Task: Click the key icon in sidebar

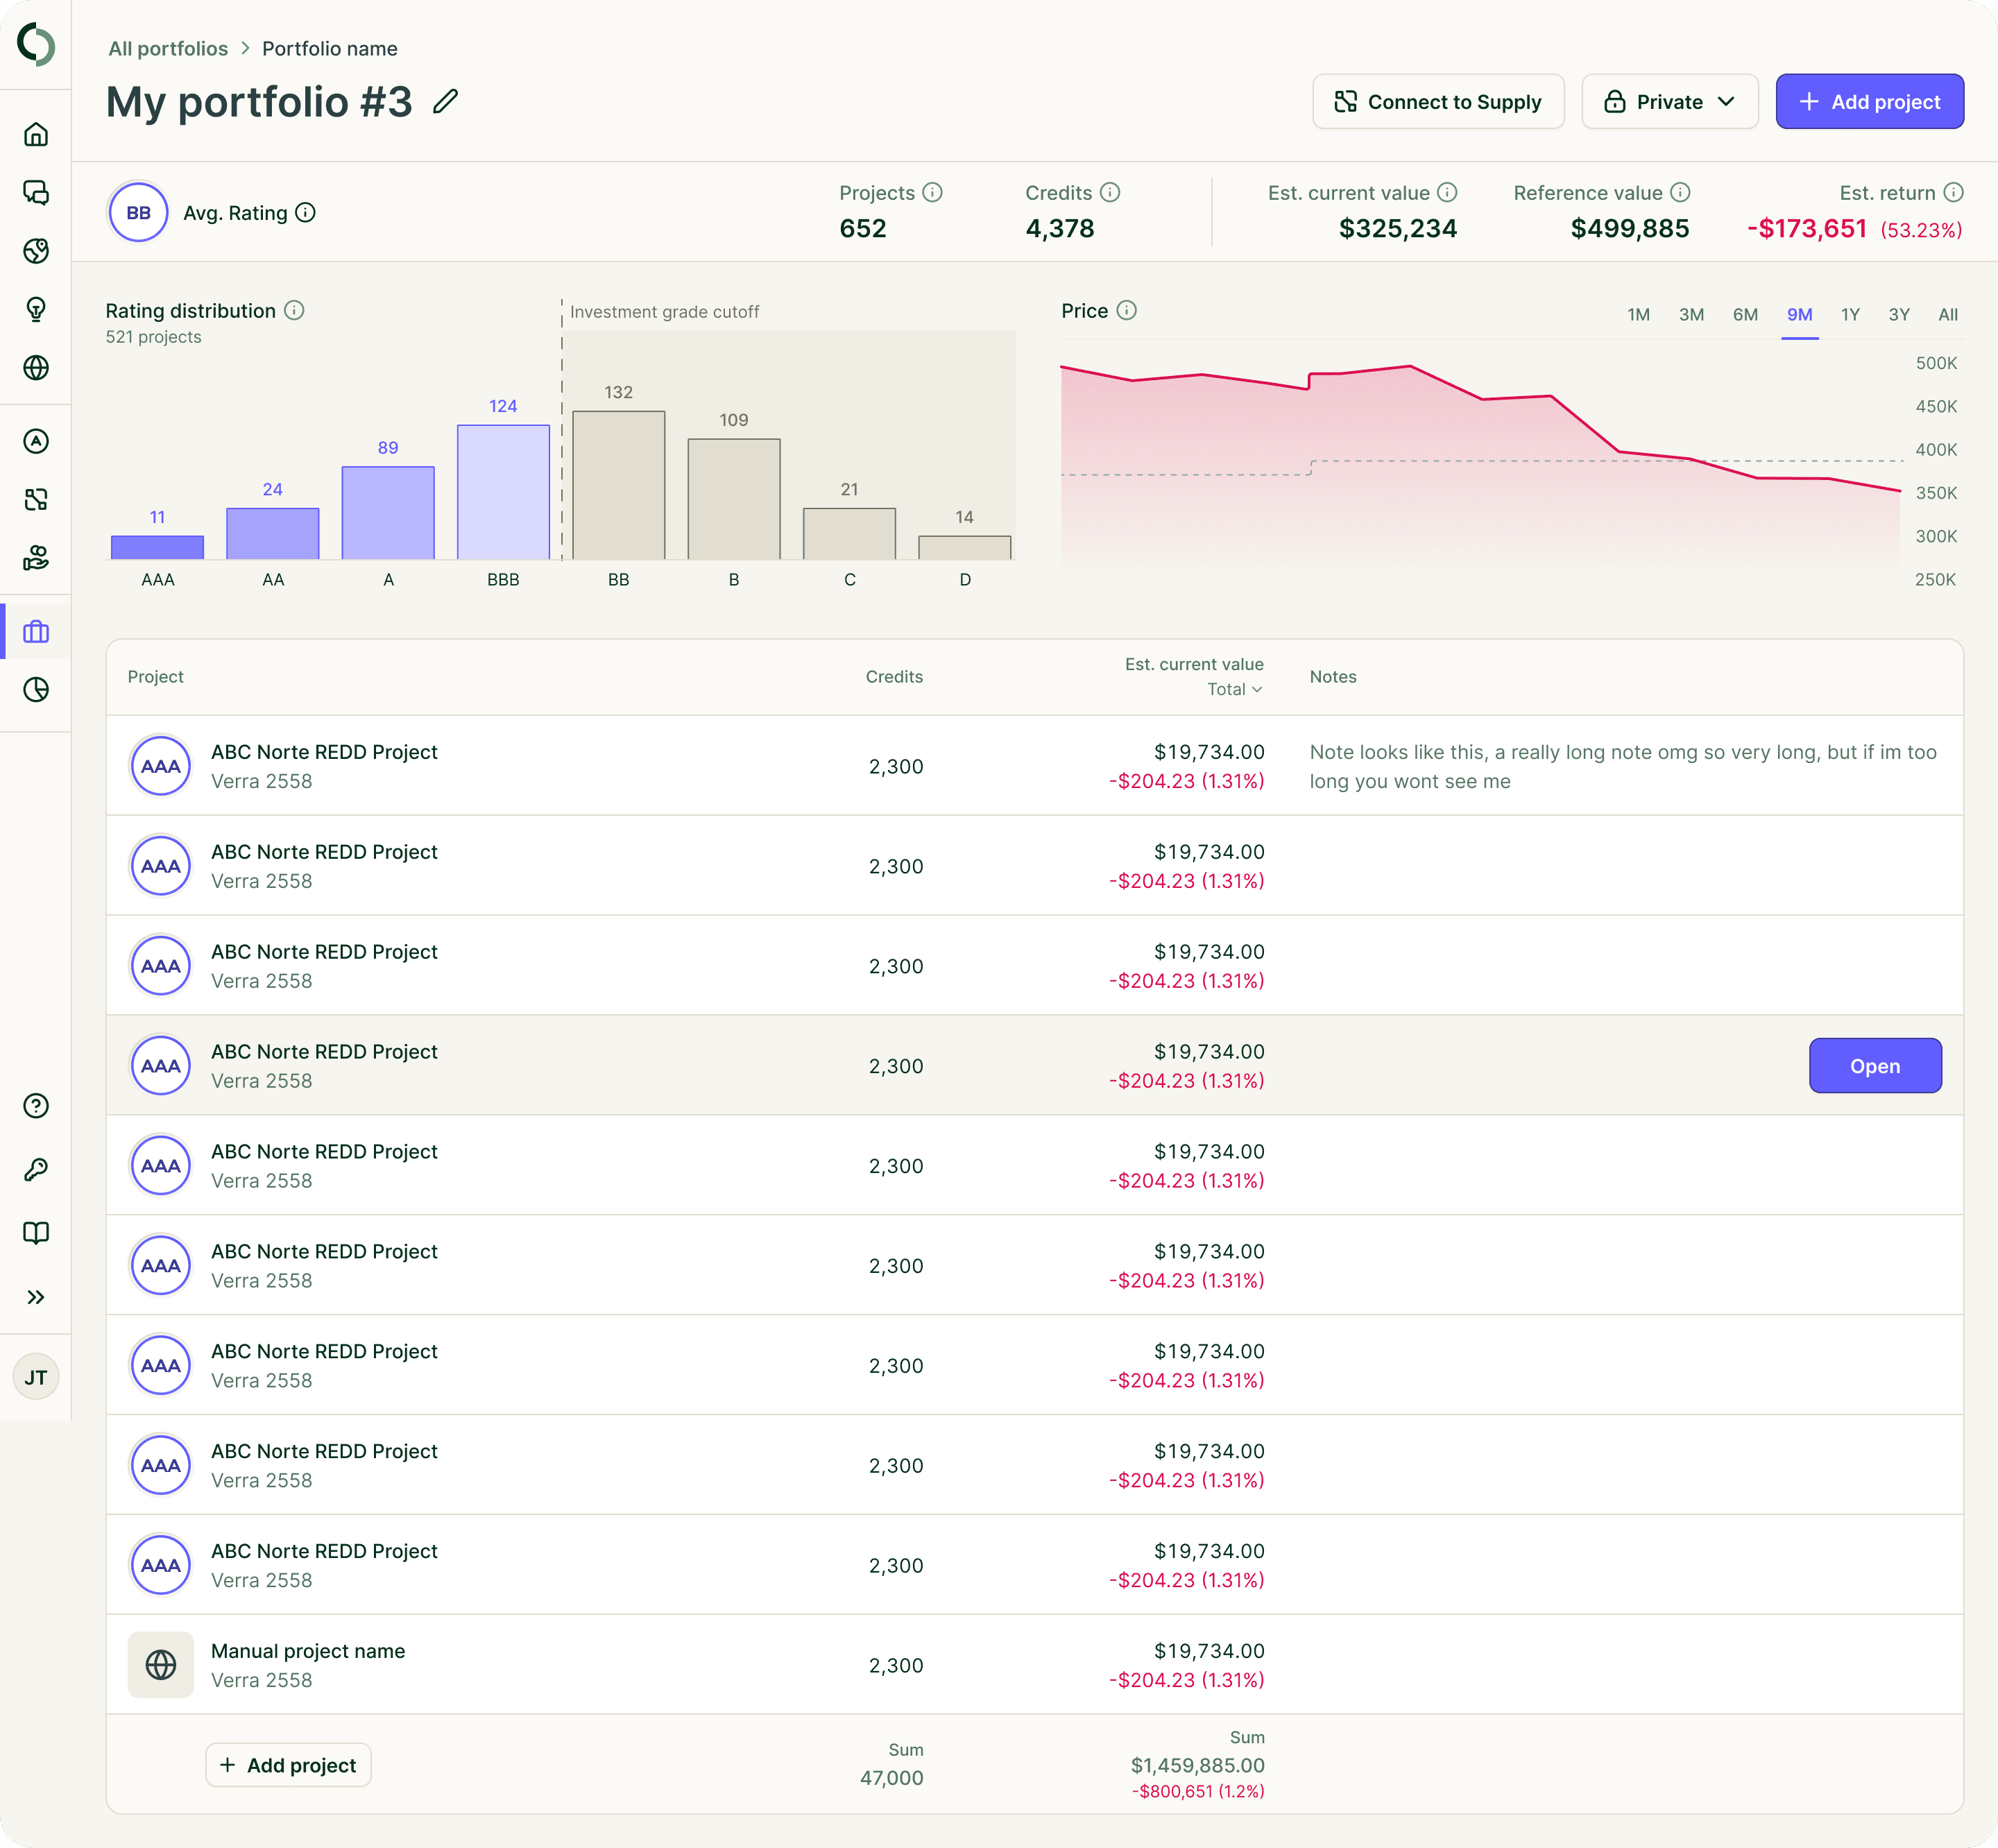Action: (x=36, y=1169)
